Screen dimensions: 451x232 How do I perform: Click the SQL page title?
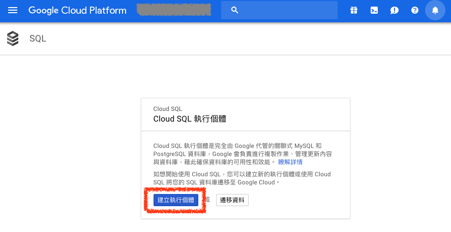tap(38, 38)
